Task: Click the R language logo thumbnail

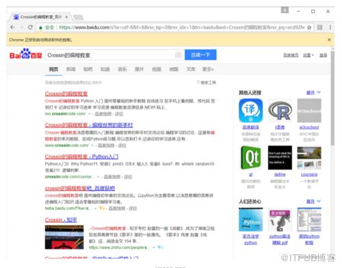Action: (280, 111)
